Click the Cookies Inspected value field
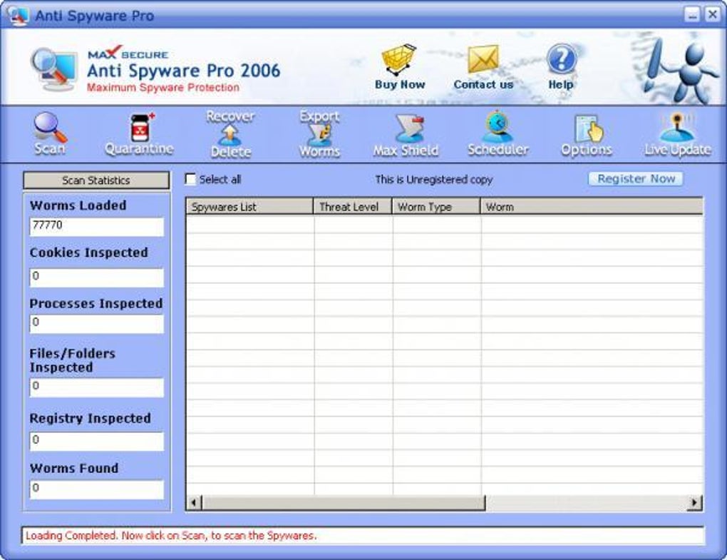This screenshot has height=560, width=727. pos(97,278)
